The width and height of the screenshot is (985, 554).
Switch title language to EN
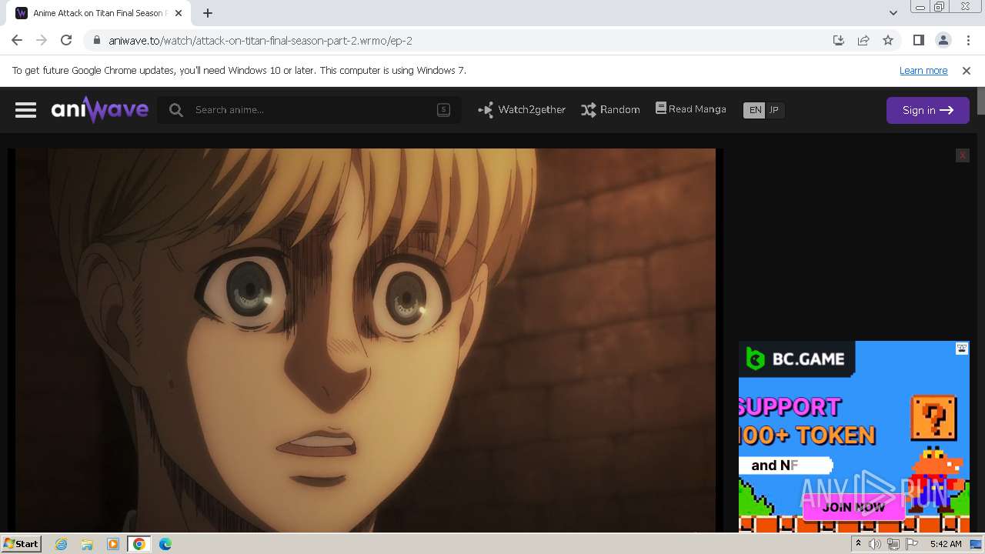tap(755, 110)
